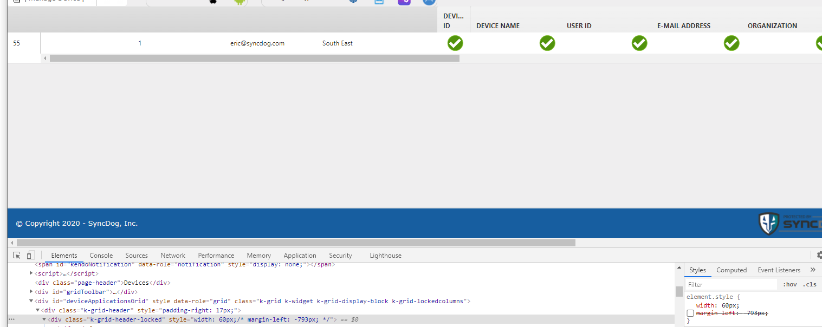Collapse the deviceApplicationsGrid div node
This screenshot has width=822, height=327.
coord(31,301)
